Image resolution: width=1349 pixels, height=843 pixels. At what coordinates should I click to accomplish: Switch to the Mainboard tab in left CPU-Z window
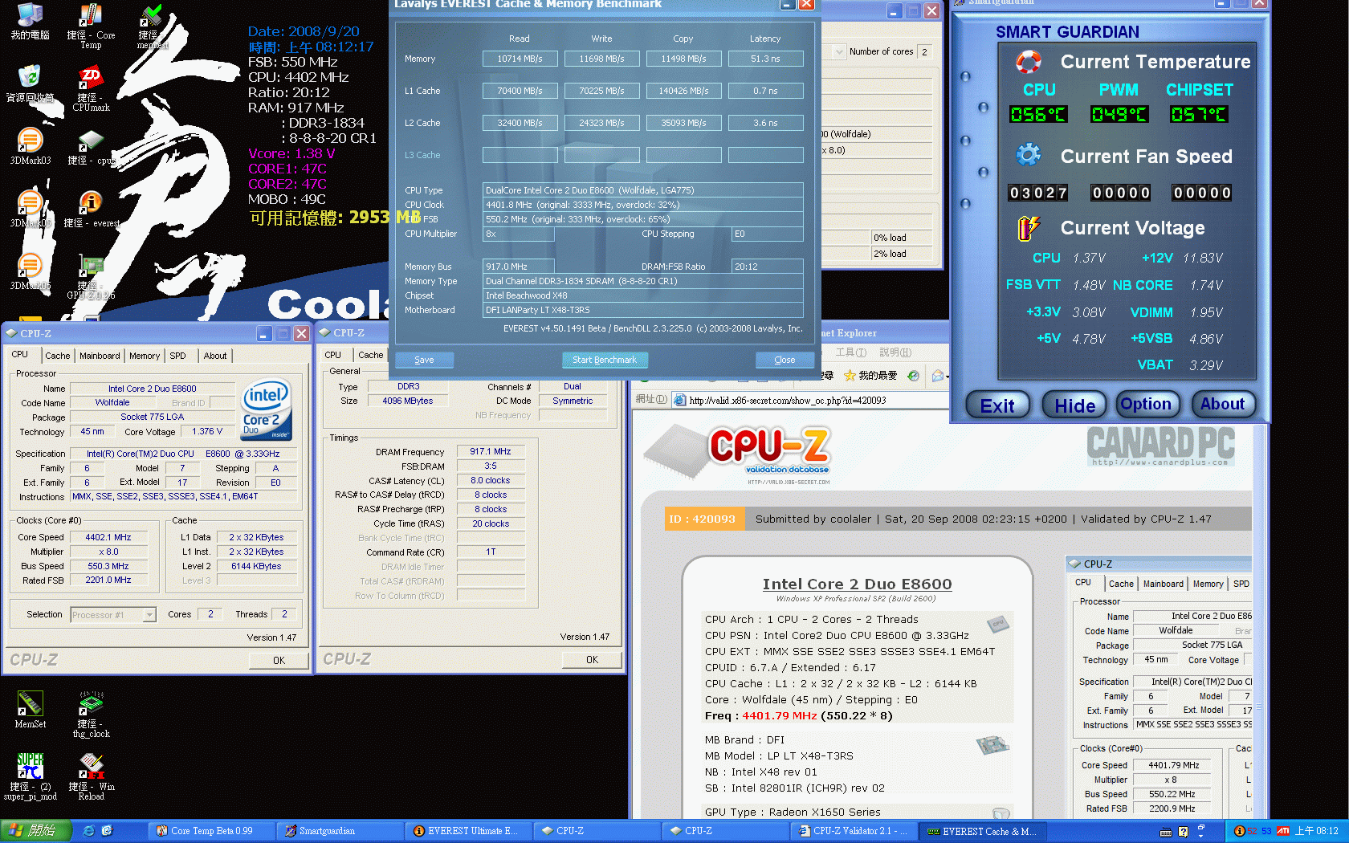(100, 356)
